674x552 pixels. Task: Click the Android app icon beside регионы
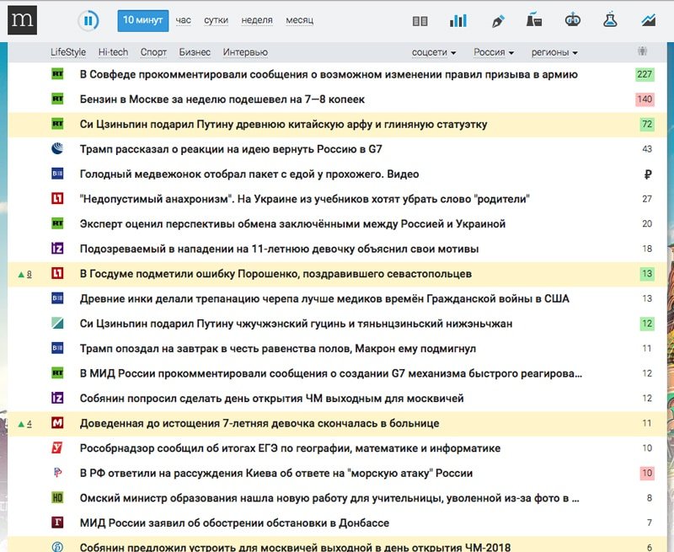[x=643, y=51]
